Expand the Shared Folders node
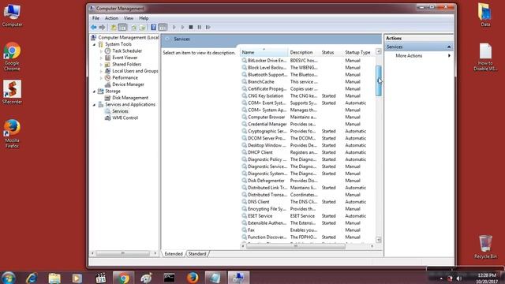Image resolution: width=505 pixels, height=284 pixels. coord(101,65)
